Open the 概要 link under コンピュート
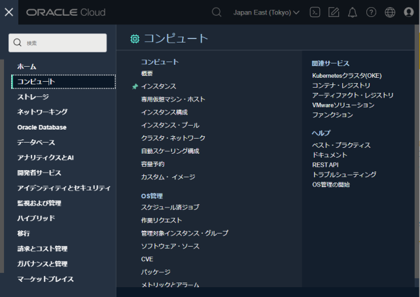The width and height of the screenshot is (420, 297). coord(147,73)
